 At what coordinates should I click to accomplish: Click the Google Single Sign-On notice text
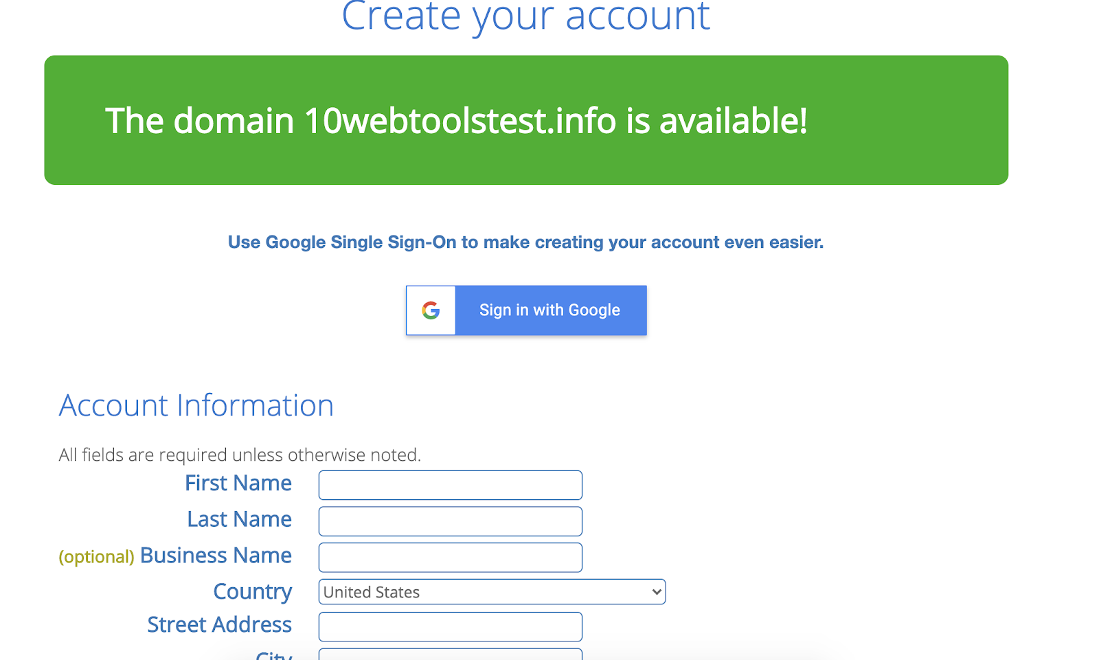[526, 242]
